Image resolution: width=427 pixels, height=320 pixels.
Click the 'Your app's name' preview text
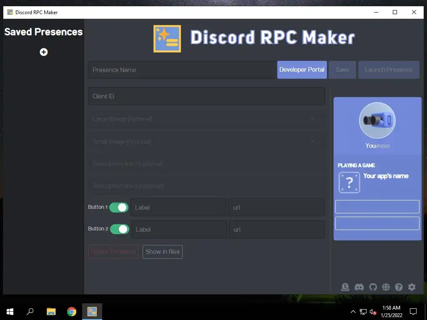[386, 176]
